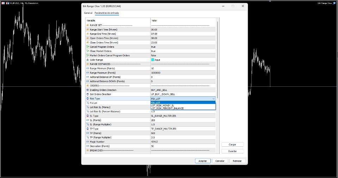Click the RANGE DISTANCES section row

tap(150, 64)
